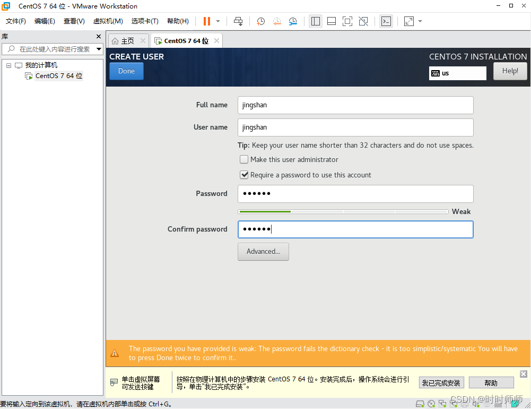Viewport: 531px width, 409px height.
Task: Close the 主页 tab
Action: 143,41
